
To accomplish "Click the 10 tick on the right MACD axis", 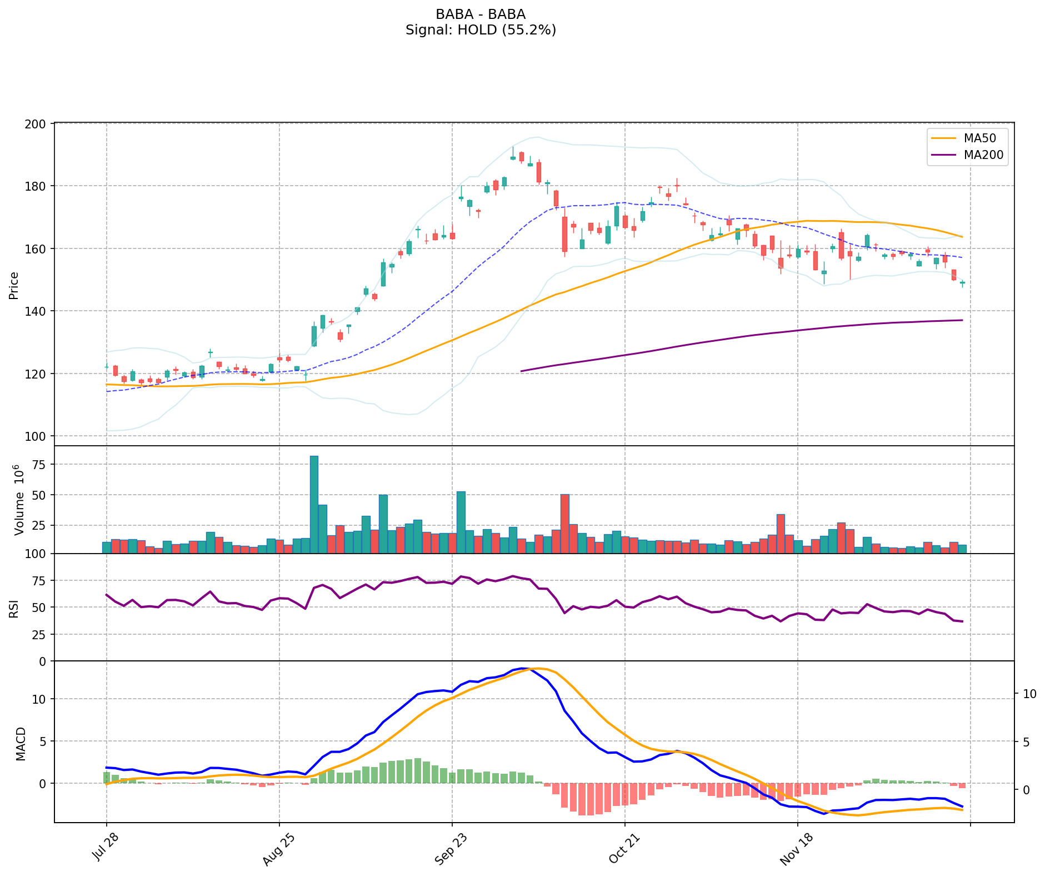I will coord(1029,694).
